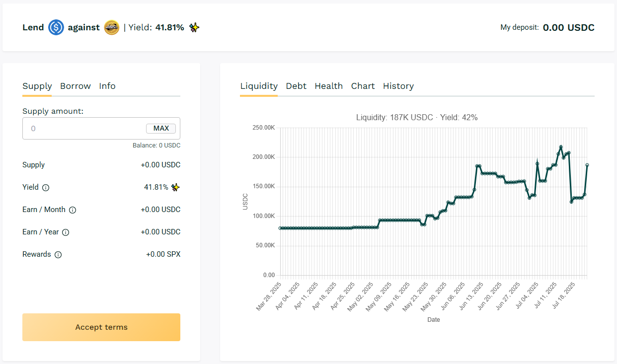Open the Health tab
The width and height of the screenshot is (617, 364).
pyautogui.click(x=329, y=86)
